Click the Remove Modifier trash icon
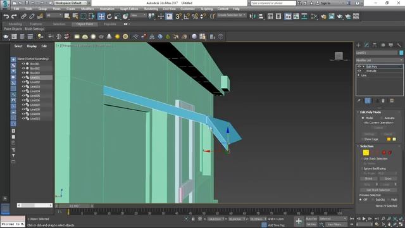 click(383, 101)
